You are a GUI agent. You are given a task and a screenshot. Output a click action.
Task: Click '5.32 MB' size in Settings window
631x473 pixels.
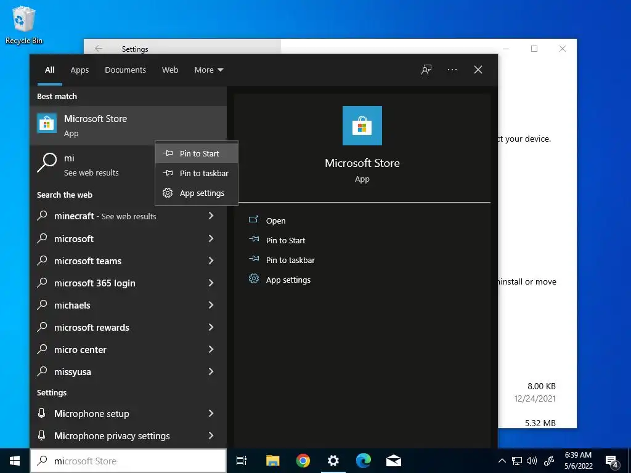click(540, 423)
